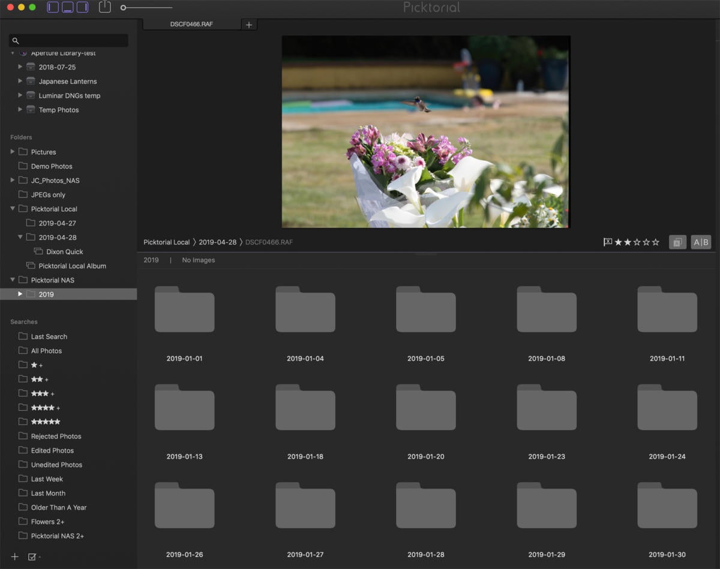Set rating to two stars
Viewport: 720px width, 569px height.
click(628, 242)
